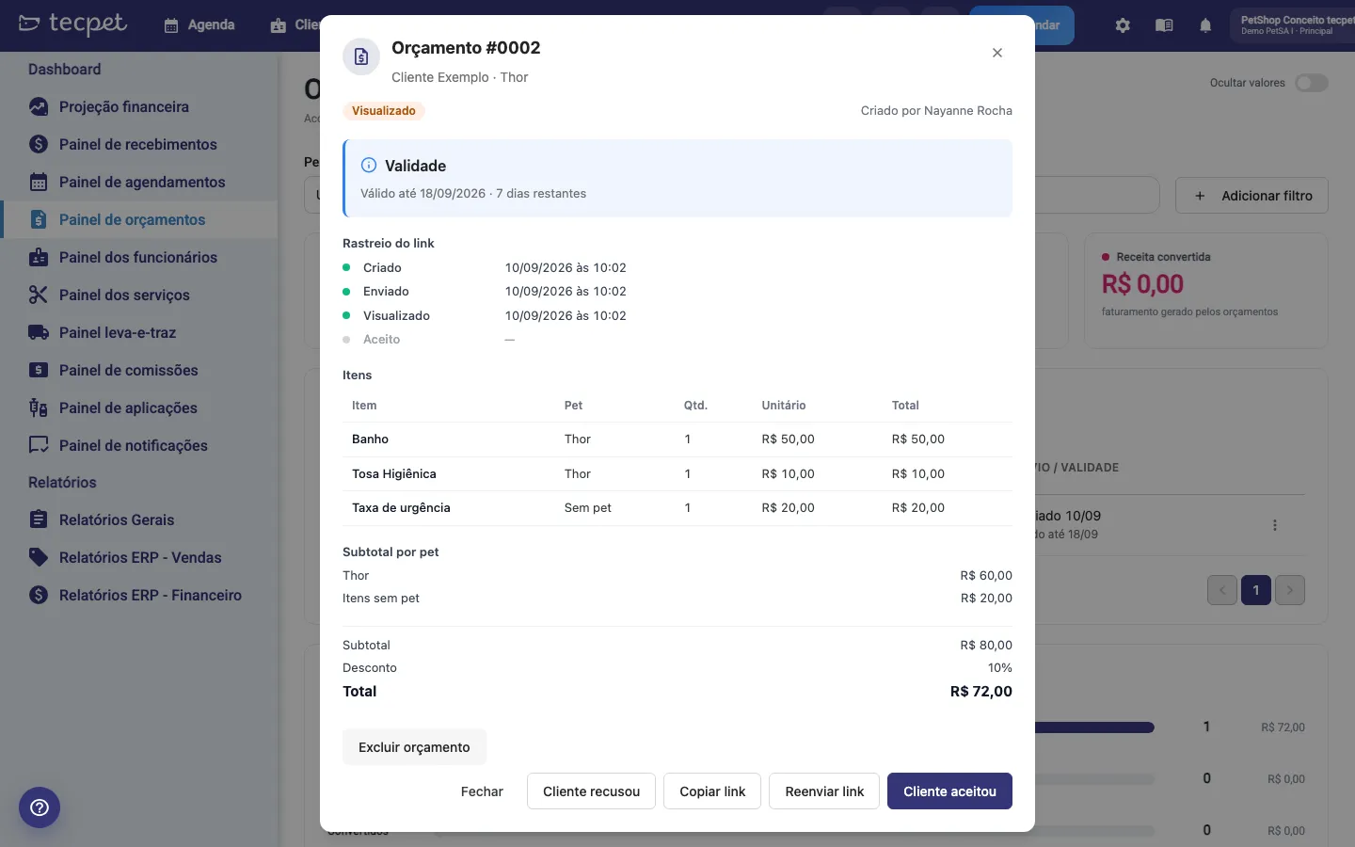
Task: Click the Visualizado status badge
Action: click(384, 111)
